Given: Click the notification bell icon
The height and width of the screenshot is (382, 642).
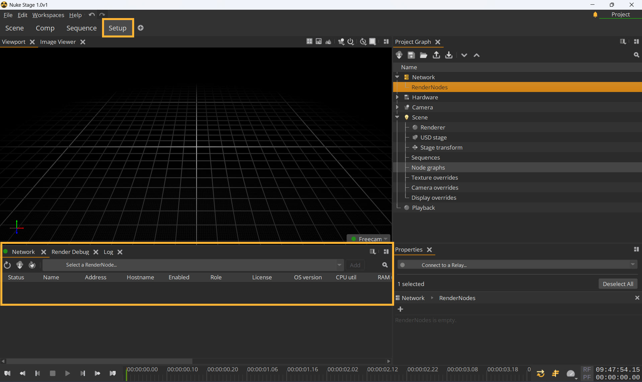Looking at the screenshot, I should [595, 15].
